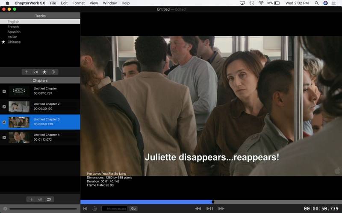Select the Chinese track

(40, 42)
